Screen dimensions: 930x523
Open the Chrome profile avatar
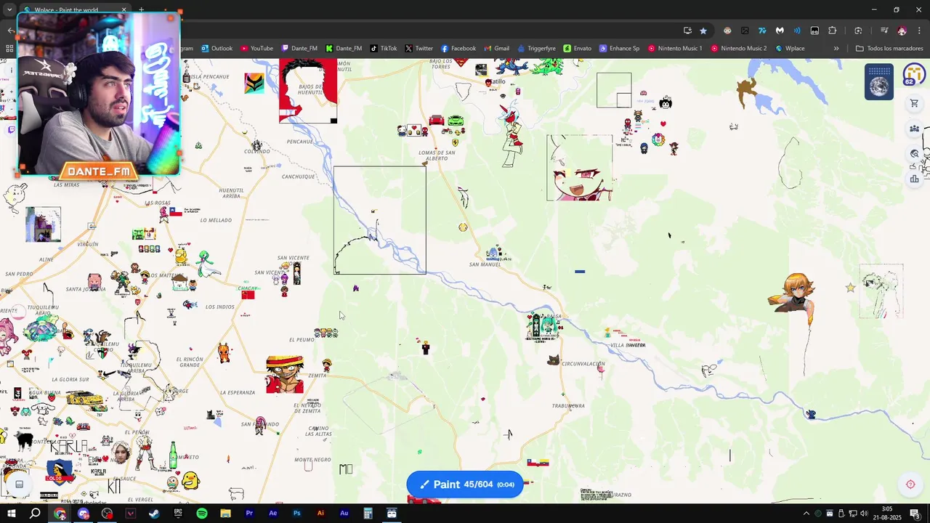point(902,31)
